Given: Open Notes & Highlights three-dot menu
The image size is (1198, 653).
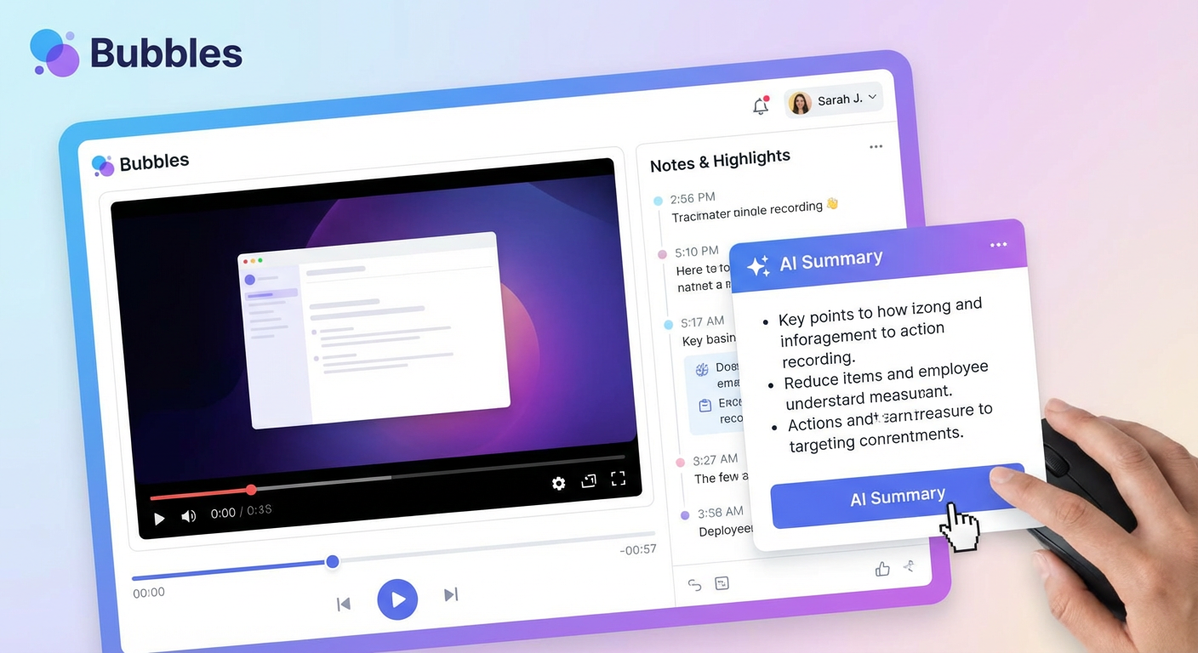Looking at the screenshot, I should (876, 147).
